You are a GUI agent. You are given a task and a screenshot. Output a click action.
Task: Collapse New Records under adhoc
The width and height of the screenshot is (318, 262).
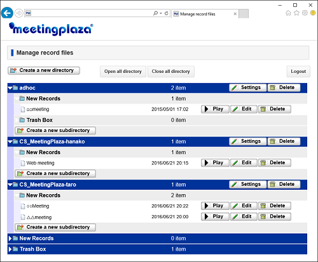click(17, 99)
